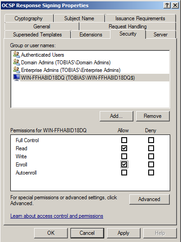Open Advanced permission settings
The image size is (181, 242).
[x=149, y=199]
